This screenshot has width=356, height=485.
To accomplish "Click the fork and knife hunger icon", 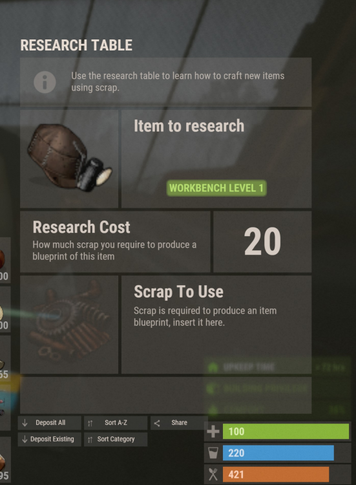I will (213, 474).
